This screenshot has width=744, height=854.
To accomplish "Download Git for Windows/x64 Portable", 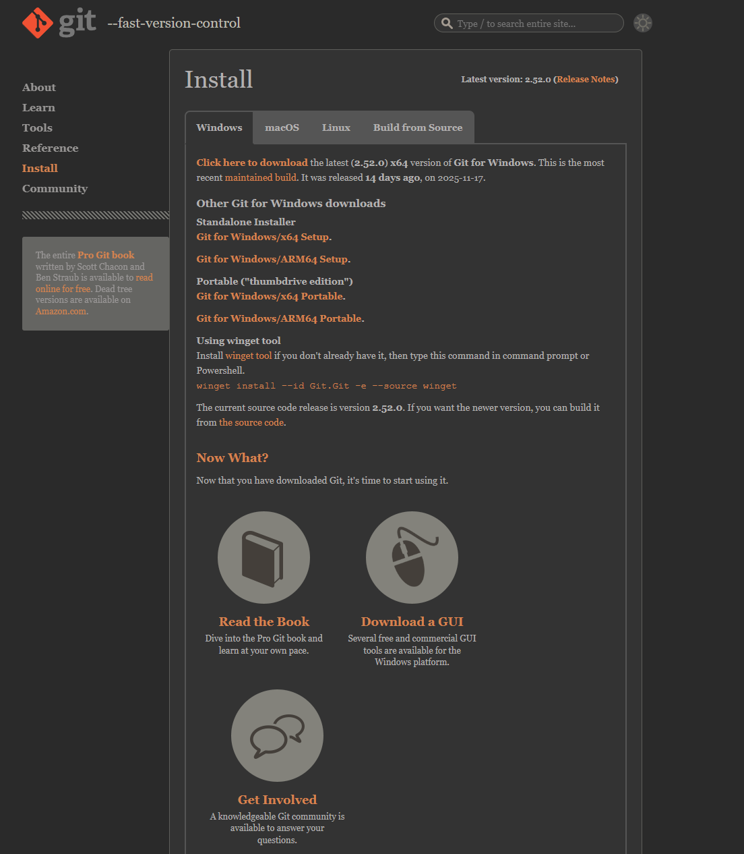I will point(270,297).
